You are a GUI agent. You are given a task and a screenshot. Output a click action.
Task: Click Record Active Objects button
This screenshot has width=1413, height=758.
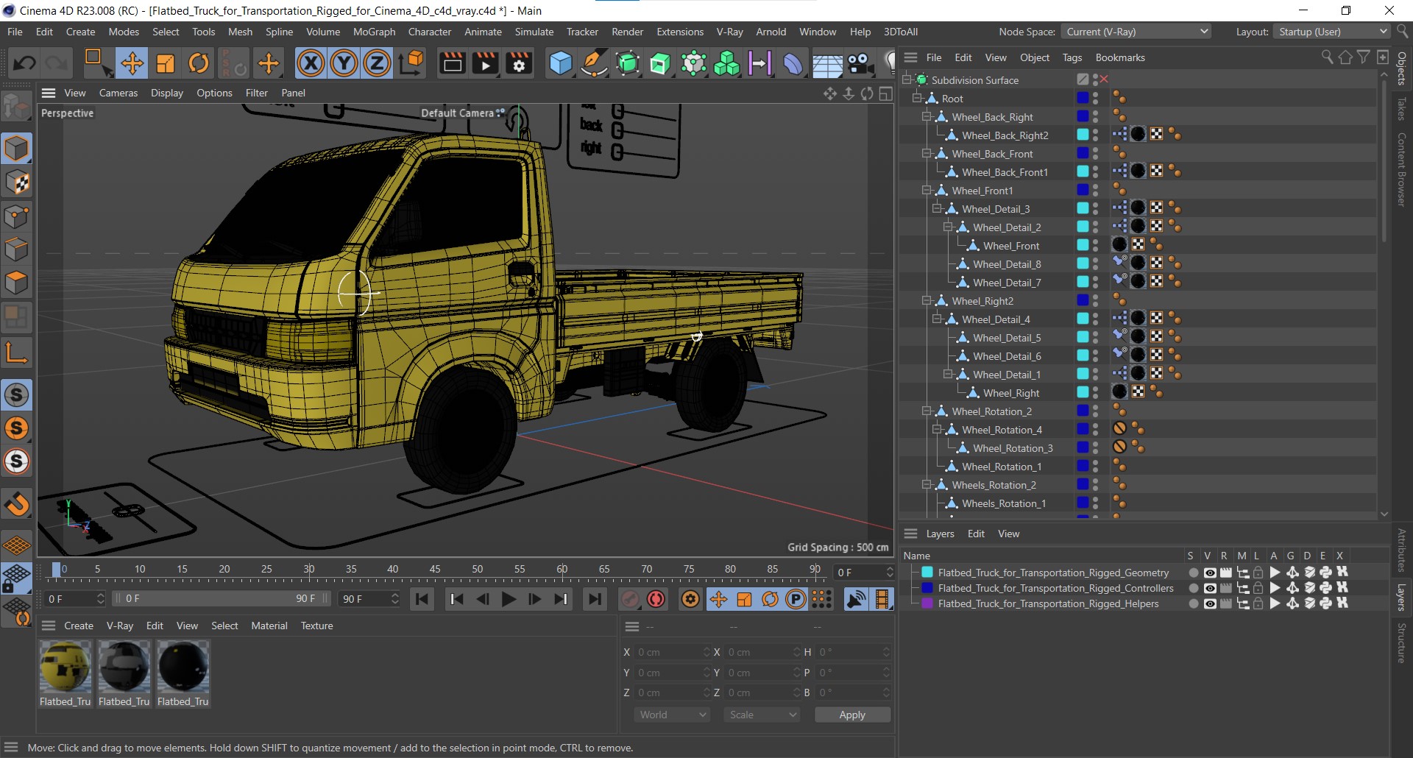pos(629,599)
